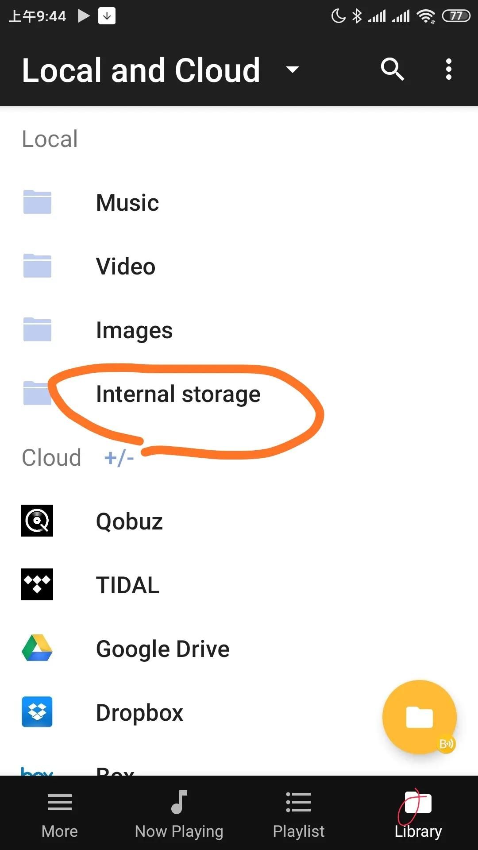This screenshot has height=850, width=478.
Task: Click the Qobuz logo icon
Action: coord(37,521)
